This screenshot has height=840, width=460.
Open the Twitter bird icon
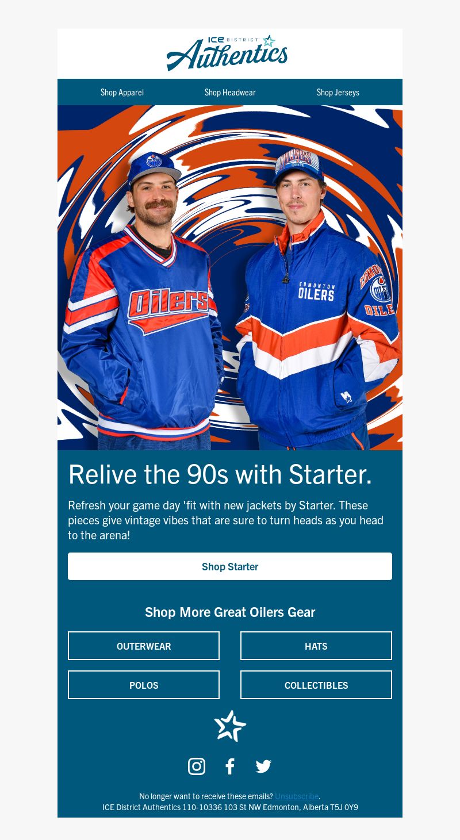coord(263,766)
